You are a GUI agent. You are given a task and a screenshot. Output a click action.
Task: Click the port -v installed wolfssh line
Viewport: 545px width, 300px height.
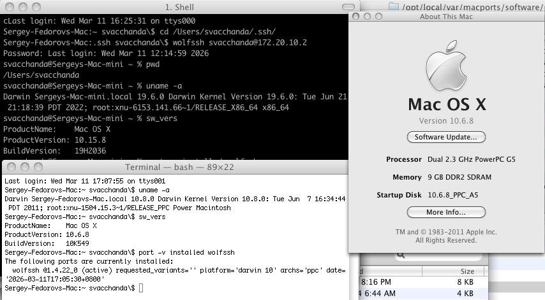click(x=119, y=252)
